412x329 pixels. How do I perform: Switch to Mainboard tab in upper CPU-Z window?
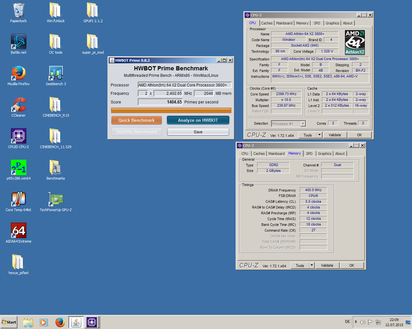point(284,23)
